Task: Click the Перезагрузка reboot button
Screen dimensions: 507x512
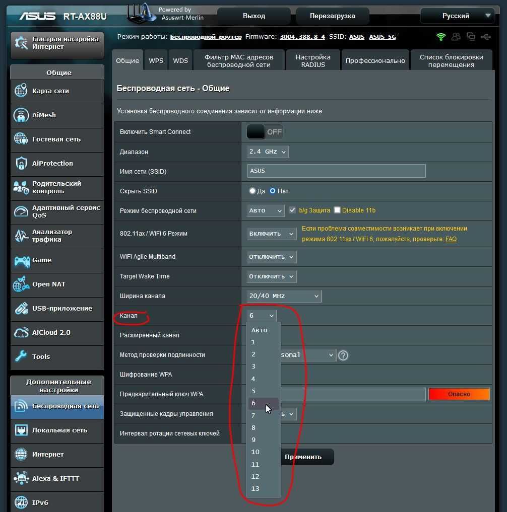Action: [x=332, y=16]
